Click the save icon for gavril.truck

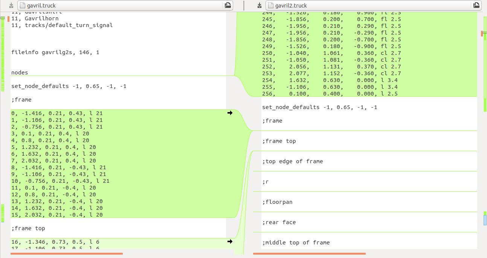(x=11, y=5)
